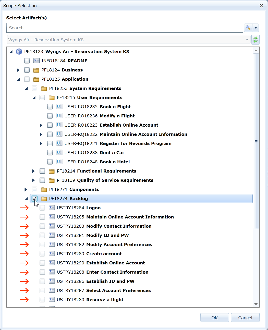268x330 pixels.
Task: Collapse the PF18125 Application folder
Action: [x=19, y=79]
